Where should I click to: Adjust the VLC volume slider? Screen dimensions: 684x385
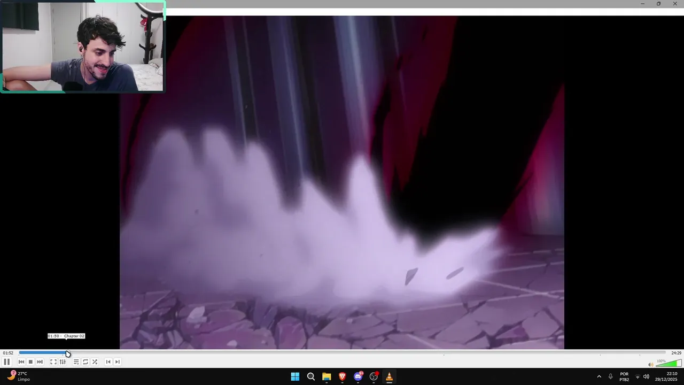coord(669,364)
